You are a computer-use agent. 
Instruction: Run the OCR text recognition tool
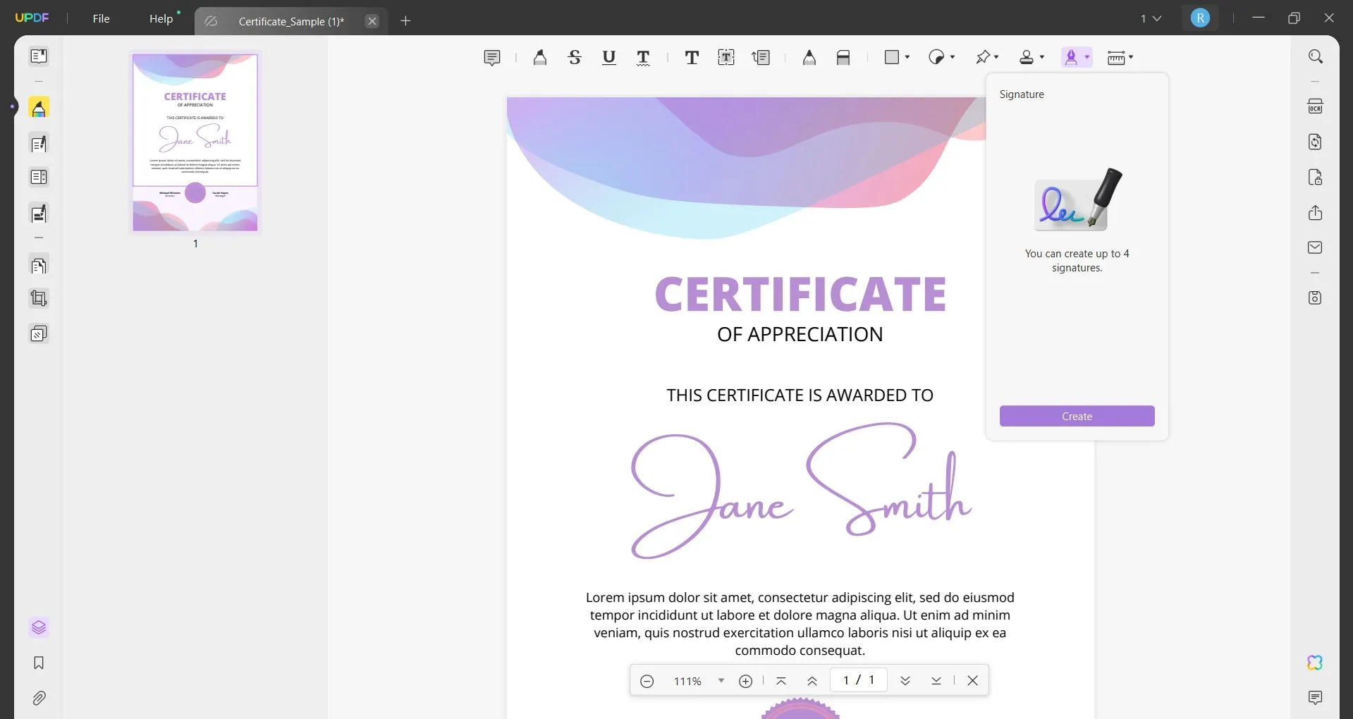pos(1315,106)
